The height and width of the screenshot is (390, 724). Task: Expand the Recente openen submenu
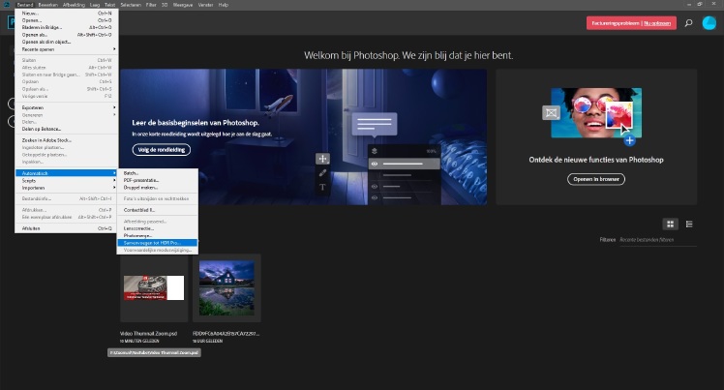pos(67,49)
